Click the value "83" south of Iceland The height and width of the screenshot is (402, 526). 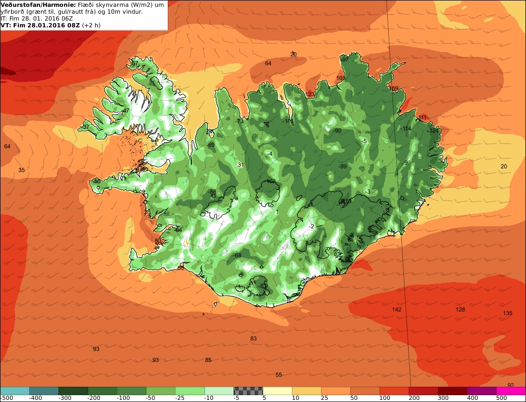click(254, 338)
